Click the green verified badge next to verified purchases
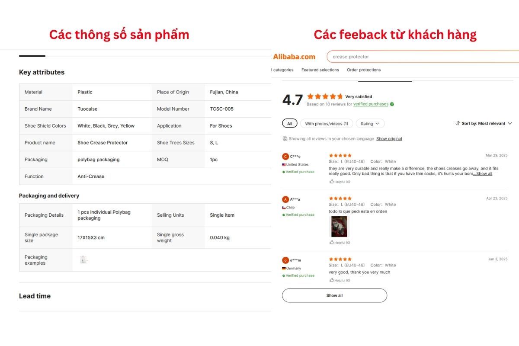This screenshot has height=346, width=519. [x=392, y=104]
